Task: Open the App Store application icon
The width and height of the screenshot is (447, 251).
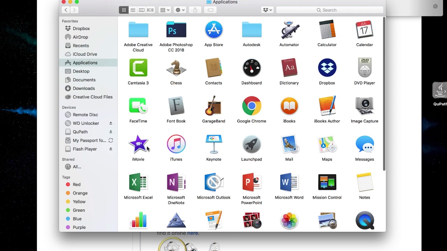Action: coord(214,30)
